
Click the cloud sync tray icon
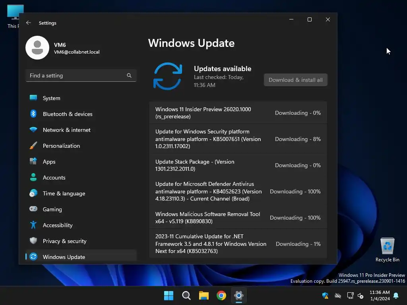pyautogui.click(x=338, y=295)
